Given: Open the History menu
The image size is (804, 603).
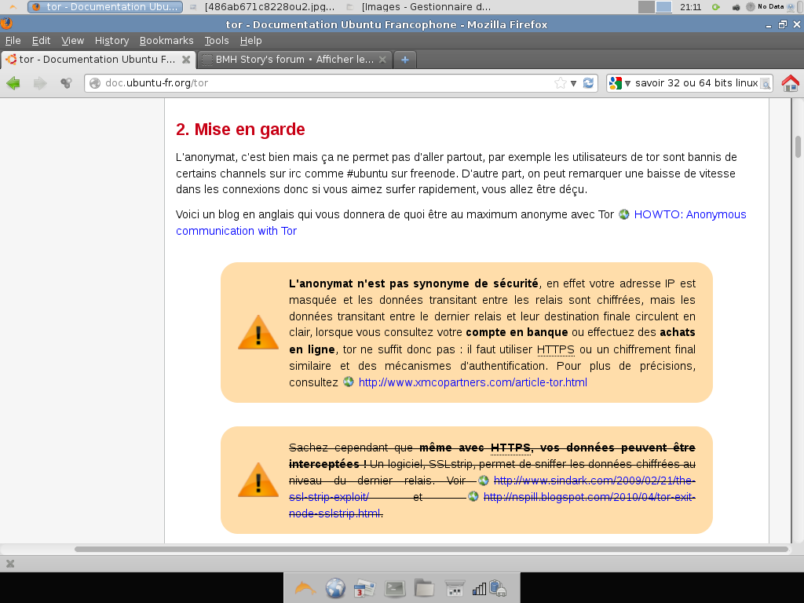Looking at the screenshot, I should coord(111,41).
